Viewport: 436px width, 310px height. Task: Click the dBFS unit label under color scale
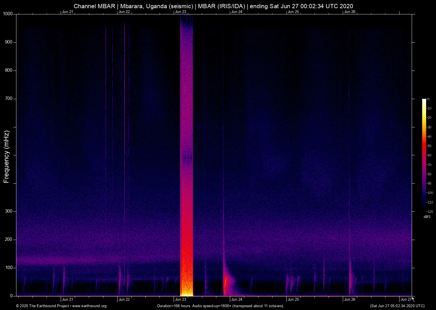(x=427, y=217)
